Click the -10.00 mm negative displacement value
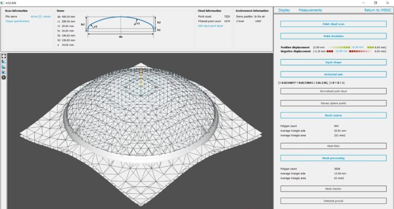Viewport: 394px width, 209px height. coord(341,51)
